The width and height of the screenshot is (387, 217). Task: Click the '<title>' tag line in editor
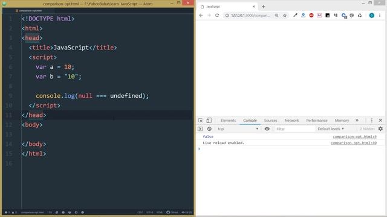(x=73, y=48)
